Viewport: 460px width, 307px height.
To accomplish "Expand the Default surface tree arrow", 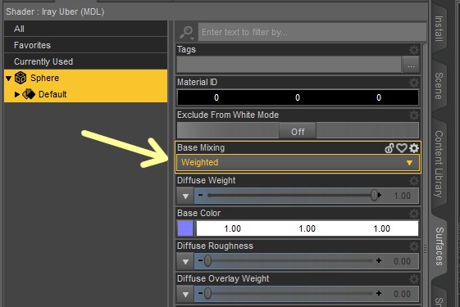I will pos(17,94).
